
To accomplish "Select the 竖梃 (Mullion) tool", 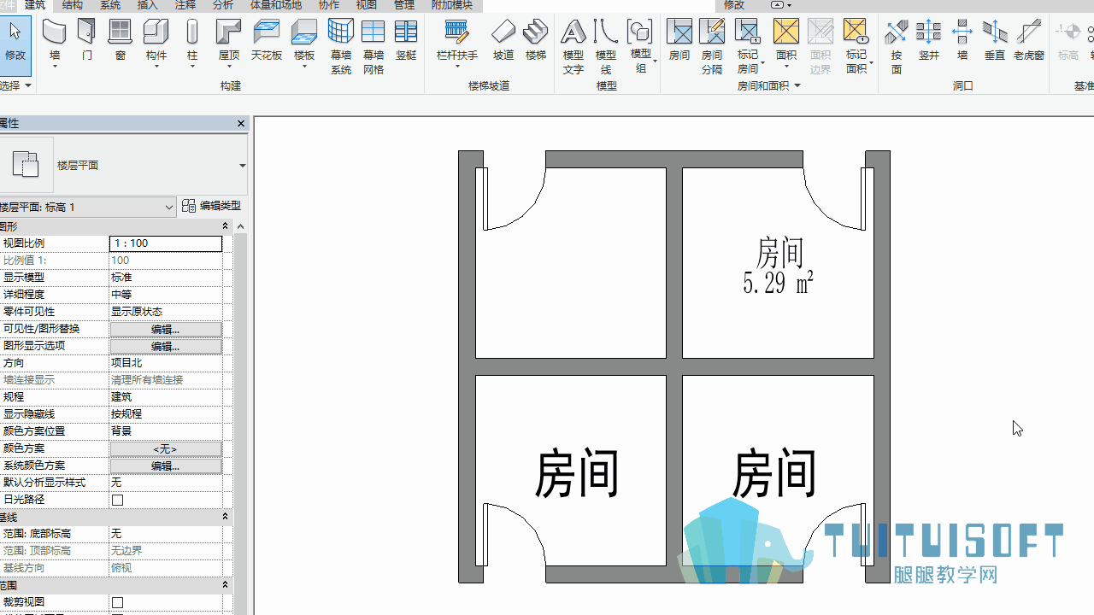I will pyautogui.click(x=406, y=42).
